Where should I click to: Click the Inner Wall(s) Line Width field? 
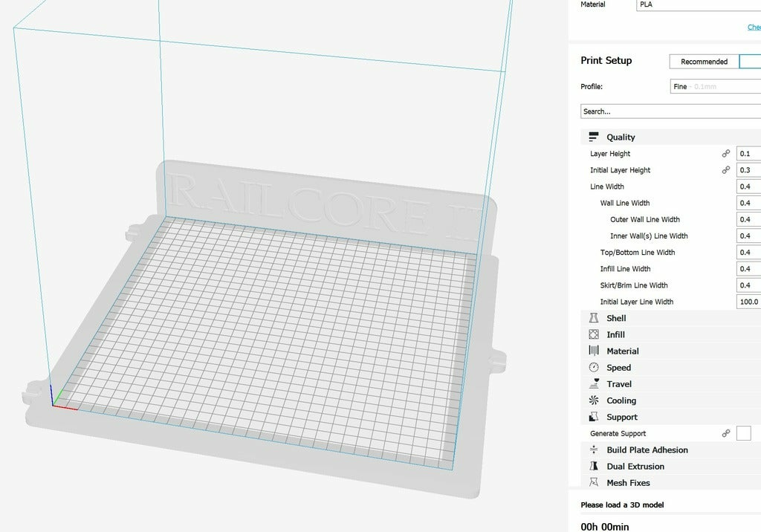tap(749, 236)
